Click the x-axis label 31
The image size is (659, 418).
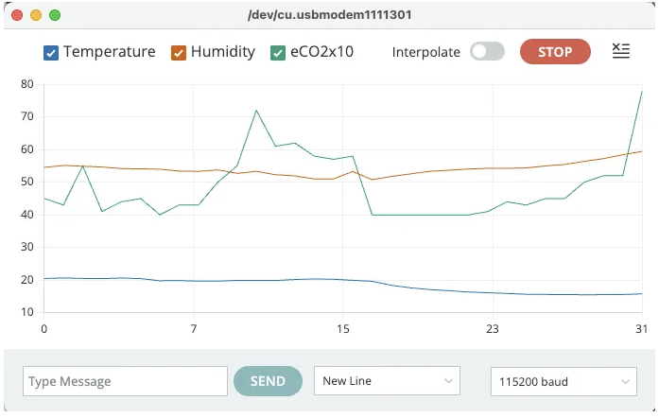pos(641,329)
